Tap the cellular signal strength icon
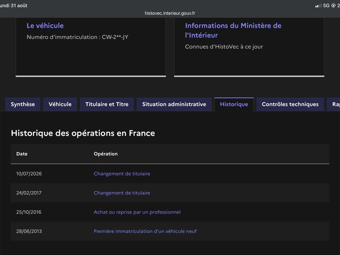 point(318,6)
